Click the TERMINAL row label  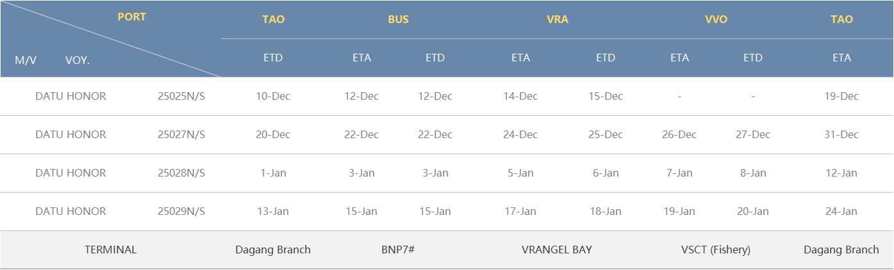coord(111,250)
